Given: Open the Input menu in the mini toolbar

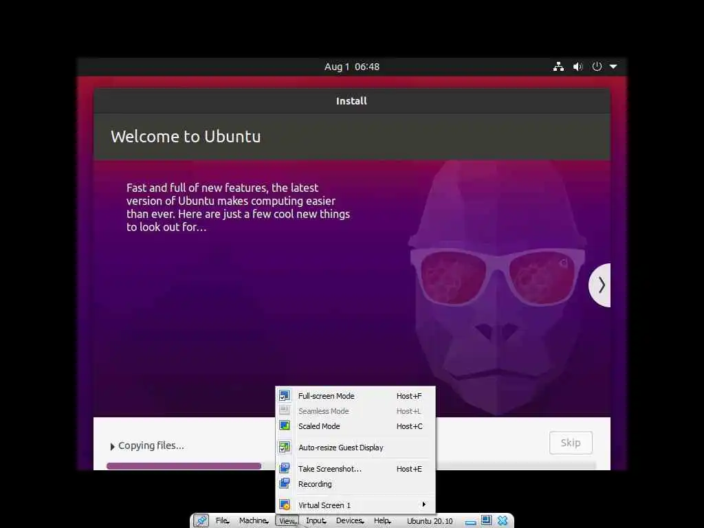Looking at the screenshot, I should (316, 520).
